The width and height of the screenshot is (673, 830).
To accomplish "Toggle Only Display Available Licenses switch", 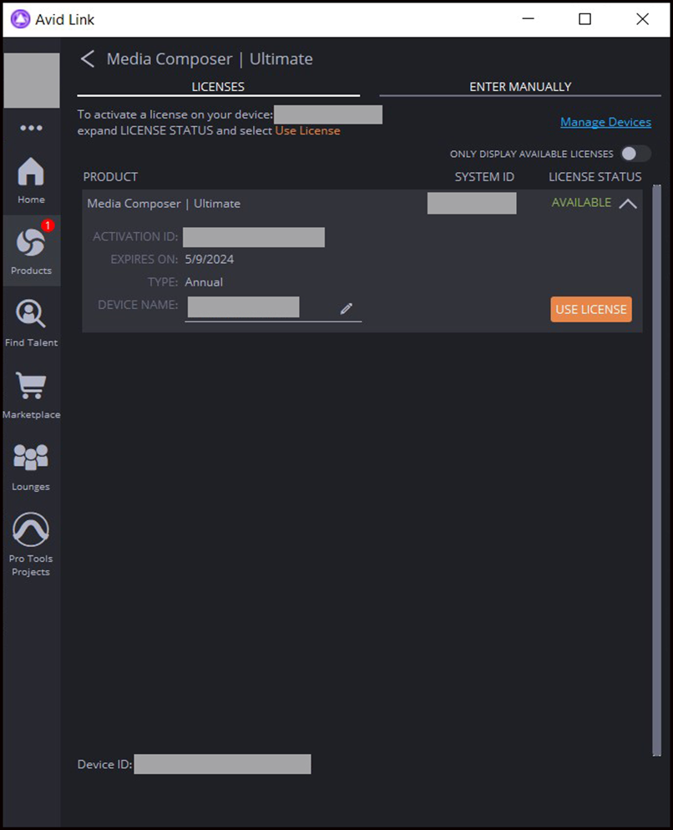I will [x=635, y=154].
